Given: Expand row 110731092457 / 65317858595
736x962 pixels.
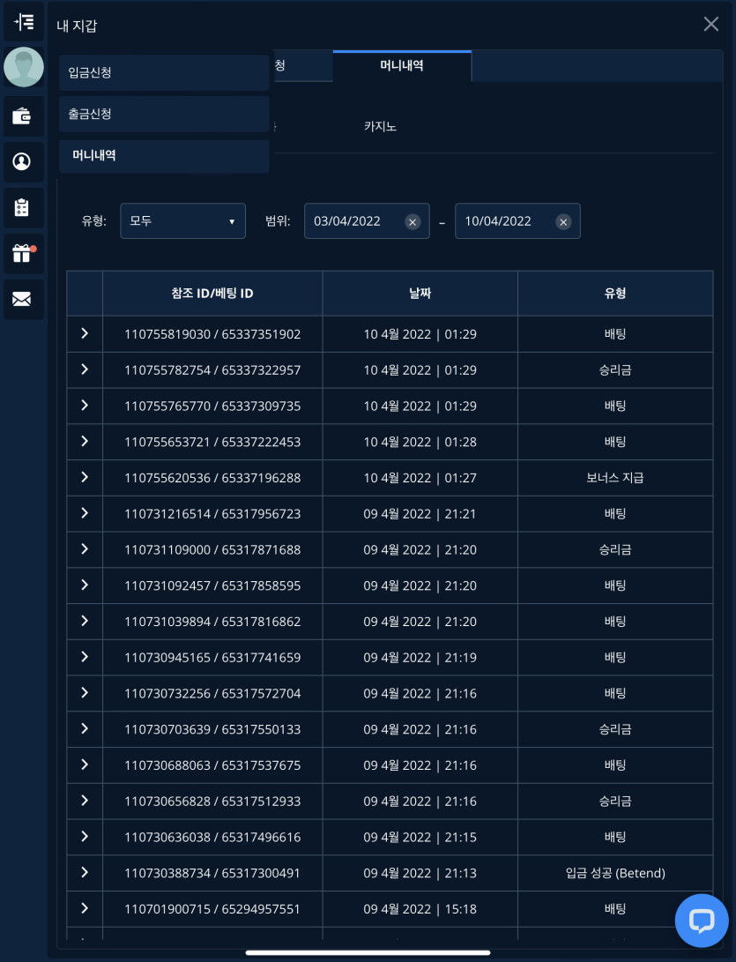Looking at the screenshot, I should point(85,585).
